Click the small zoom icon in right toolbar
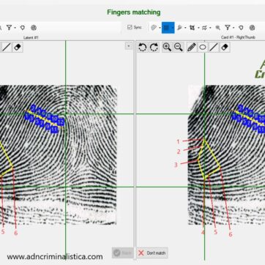 click(x=218, y=28)
